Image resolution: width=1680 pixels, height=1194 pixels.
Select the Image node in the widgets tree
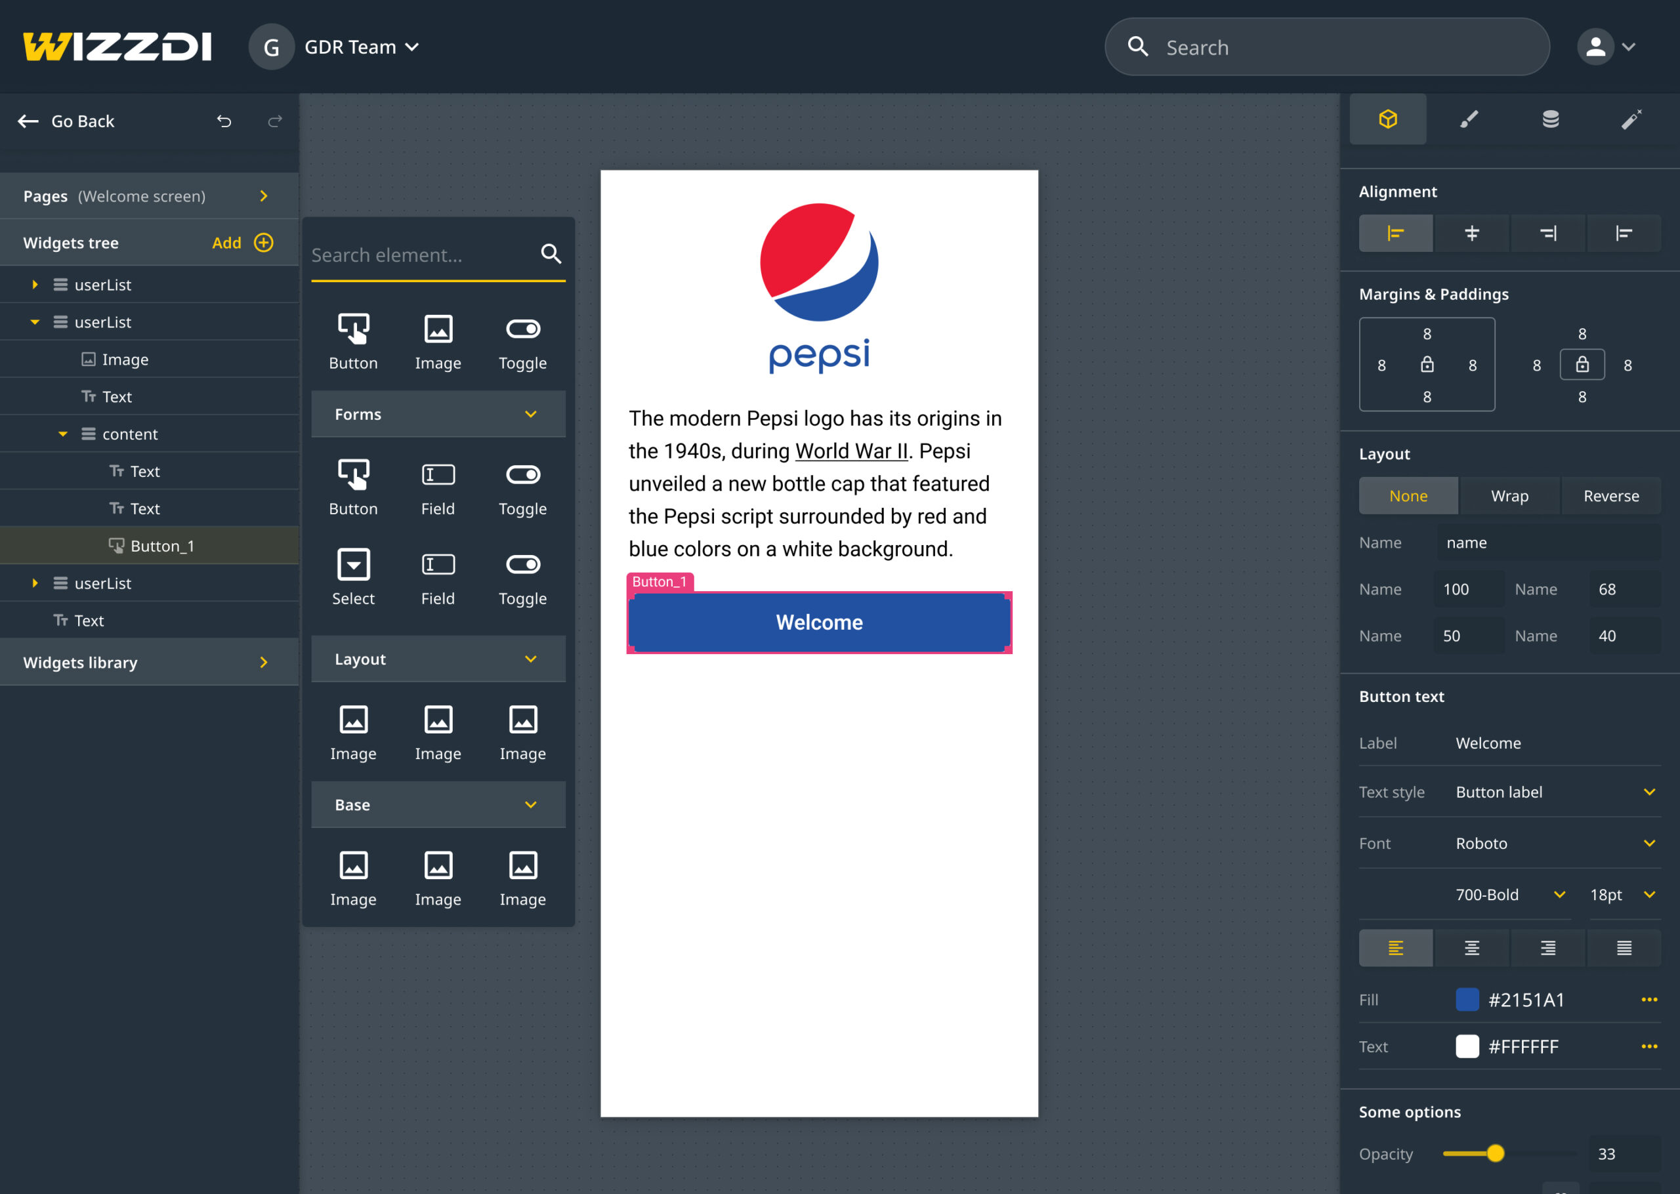tap(149, 360)
